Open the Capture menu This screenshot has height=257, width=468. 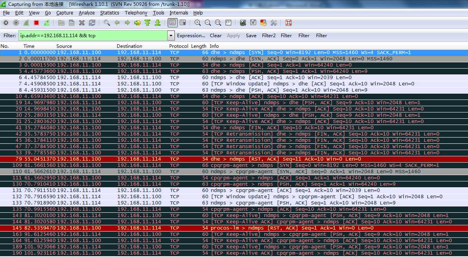click(x=65, y=13)
